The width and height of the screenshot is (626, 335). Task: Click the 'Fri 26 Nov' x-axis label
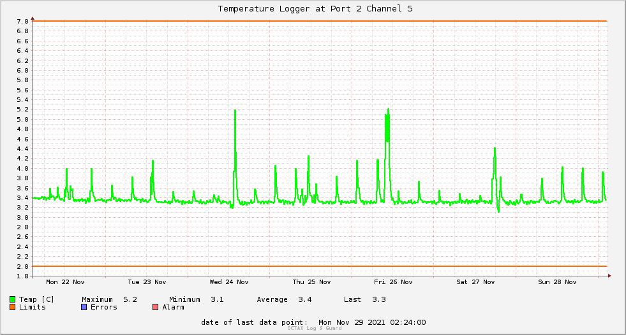point(393,282)
